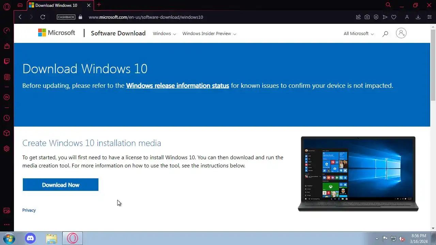The height and width of the screenshot is (245, 436).
Task: Open My Flow send icon
Action: (x=385, y=17)
